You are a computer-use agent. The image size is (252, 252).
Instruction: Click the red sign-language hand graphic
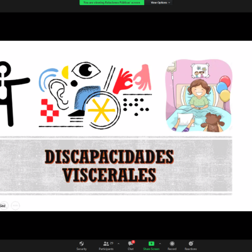[123, 81]
